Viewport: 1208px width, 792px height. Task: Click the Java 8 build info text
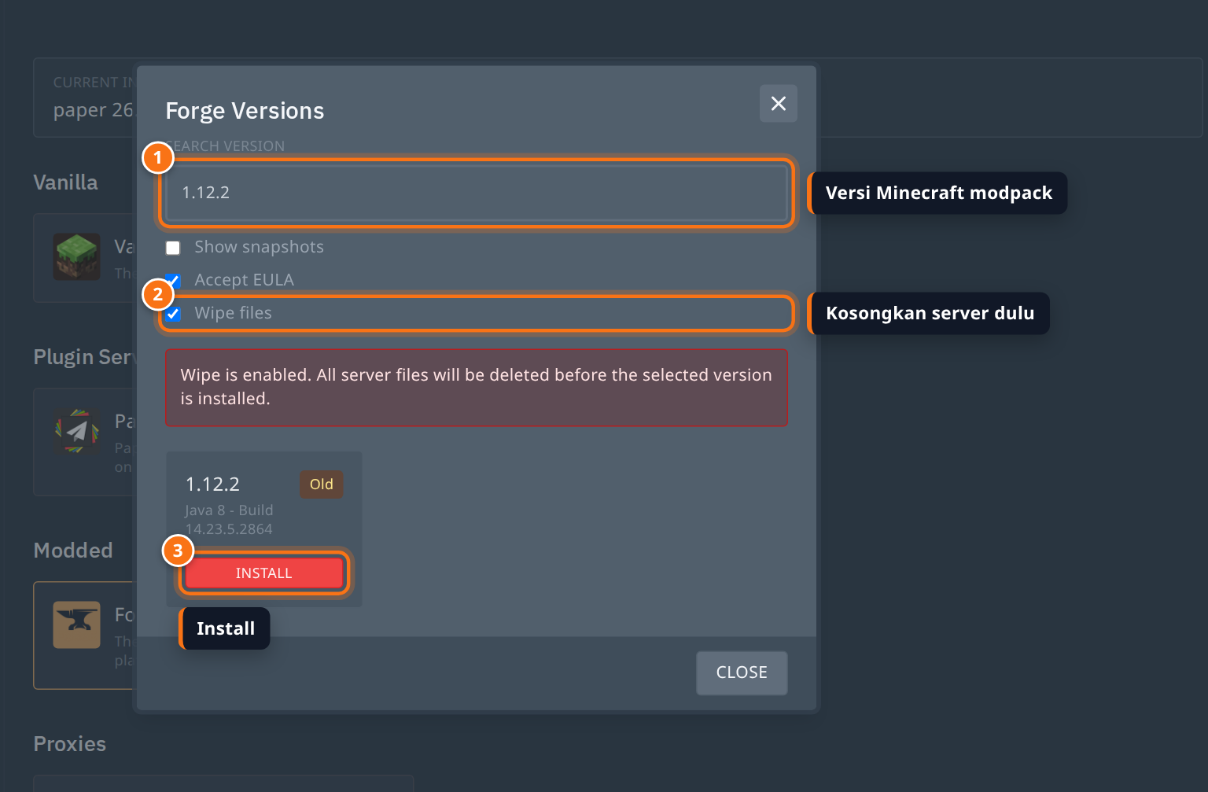pos(229,519)
